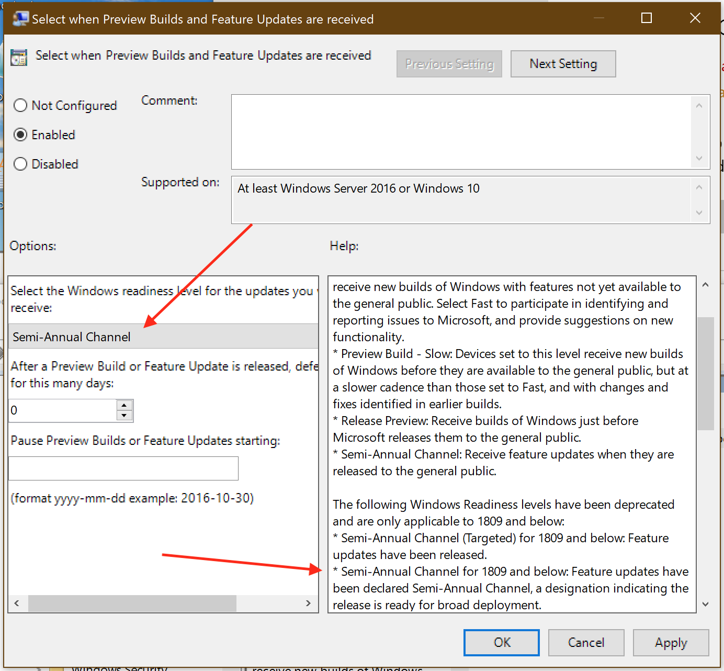The width and height of the screenshot is (724, 671).
Task: Select the Disabled radio button
Action: [20, 164]
